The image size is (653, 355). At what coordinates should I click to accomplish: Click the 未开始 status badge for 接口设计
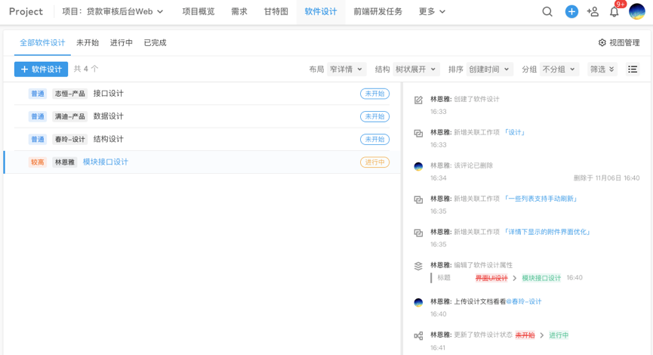(374, 94)
